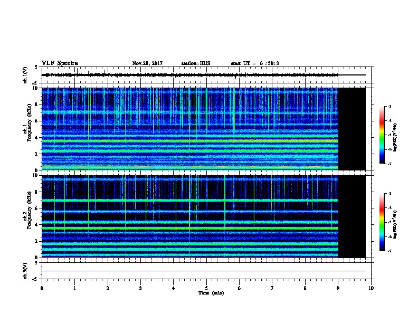This screenshot has height=323, width=418.
Task: Click tick label "1" on the Time axis
Action: click(74, 288)
